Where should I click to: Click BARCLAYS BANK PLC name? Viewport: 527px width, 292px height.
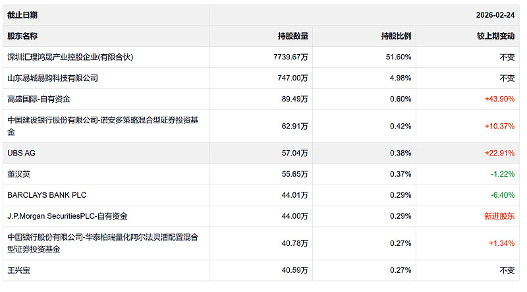(x=47, y=195)
